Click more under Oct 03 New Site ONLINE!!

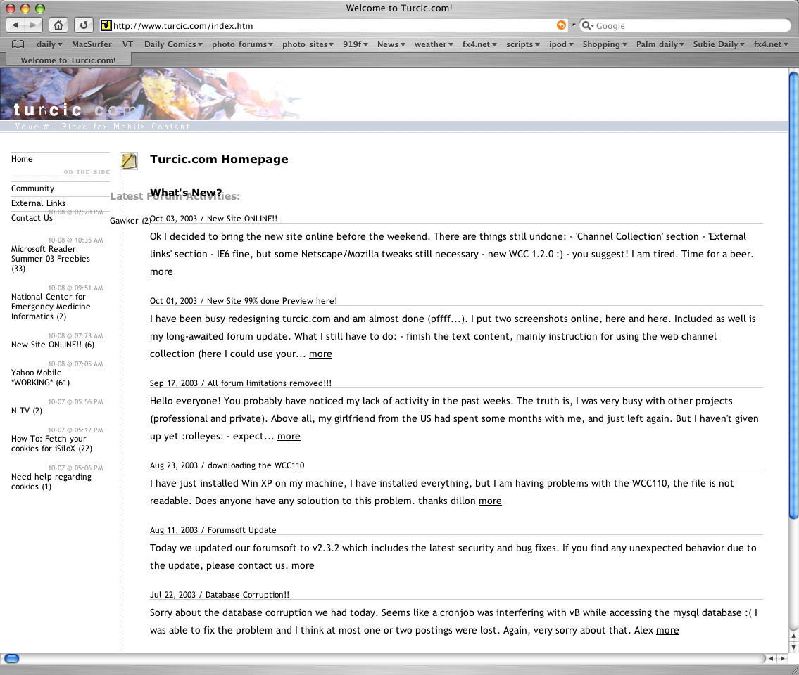pos(161,272)
